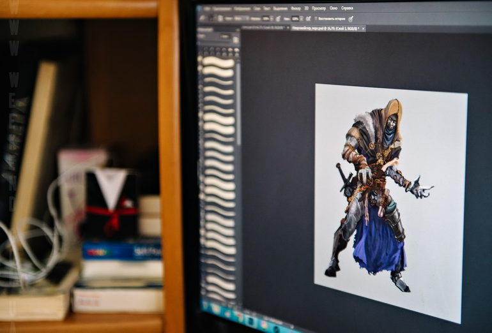Open the tool preset picker icon
This screenshot has height=333, width=492.
pyautogui.click(x=203, y=18)
